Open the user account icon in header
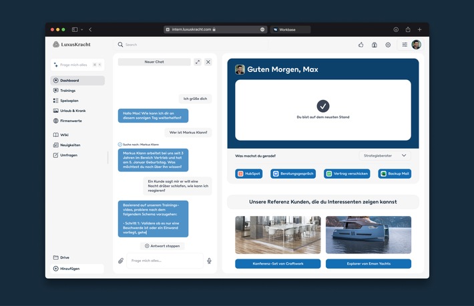 pos(375,45)
